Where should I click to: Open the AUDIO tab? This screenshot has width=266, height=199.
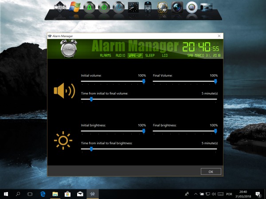120,56
